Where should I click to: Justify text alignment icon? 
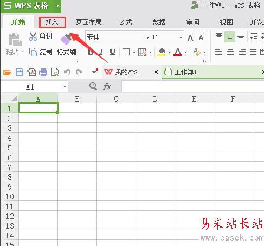tap(253, 52)
